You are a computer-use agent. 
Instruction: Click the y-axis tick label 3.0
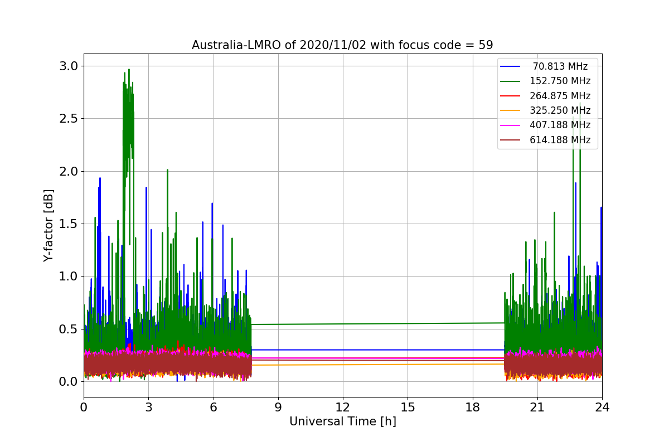(69, 66)
